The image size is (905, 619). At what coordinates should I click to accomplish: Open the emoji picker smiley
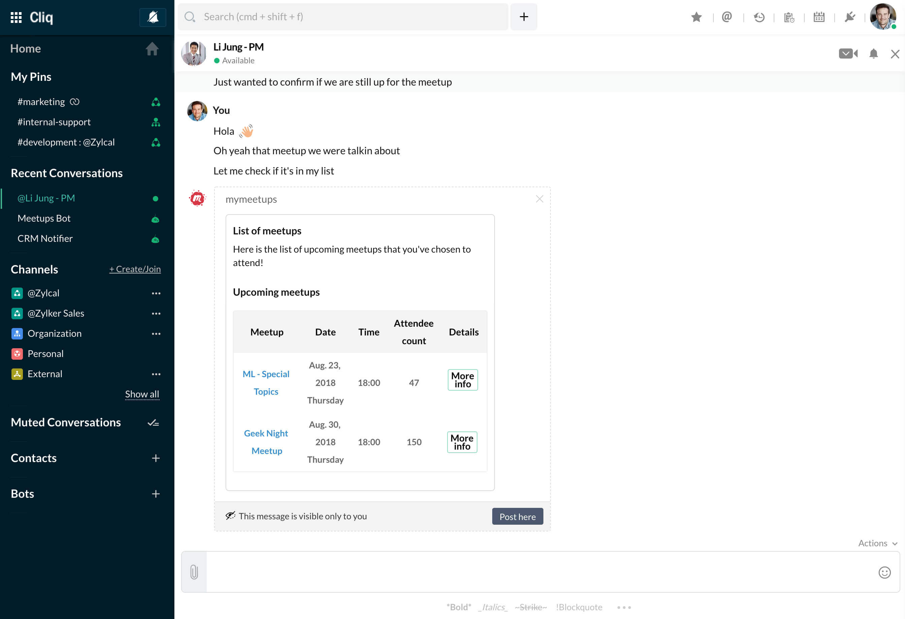pos(884,572)
